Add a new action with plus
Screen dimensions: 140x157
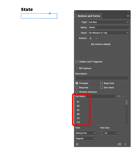tap(90, 38)
